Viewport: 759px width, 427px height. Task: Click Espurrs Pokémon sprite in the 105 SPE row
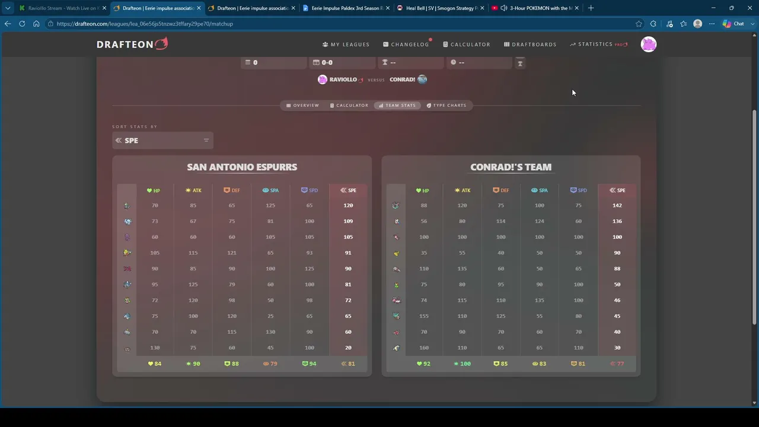pyautogui.click(x=127, y=237)
